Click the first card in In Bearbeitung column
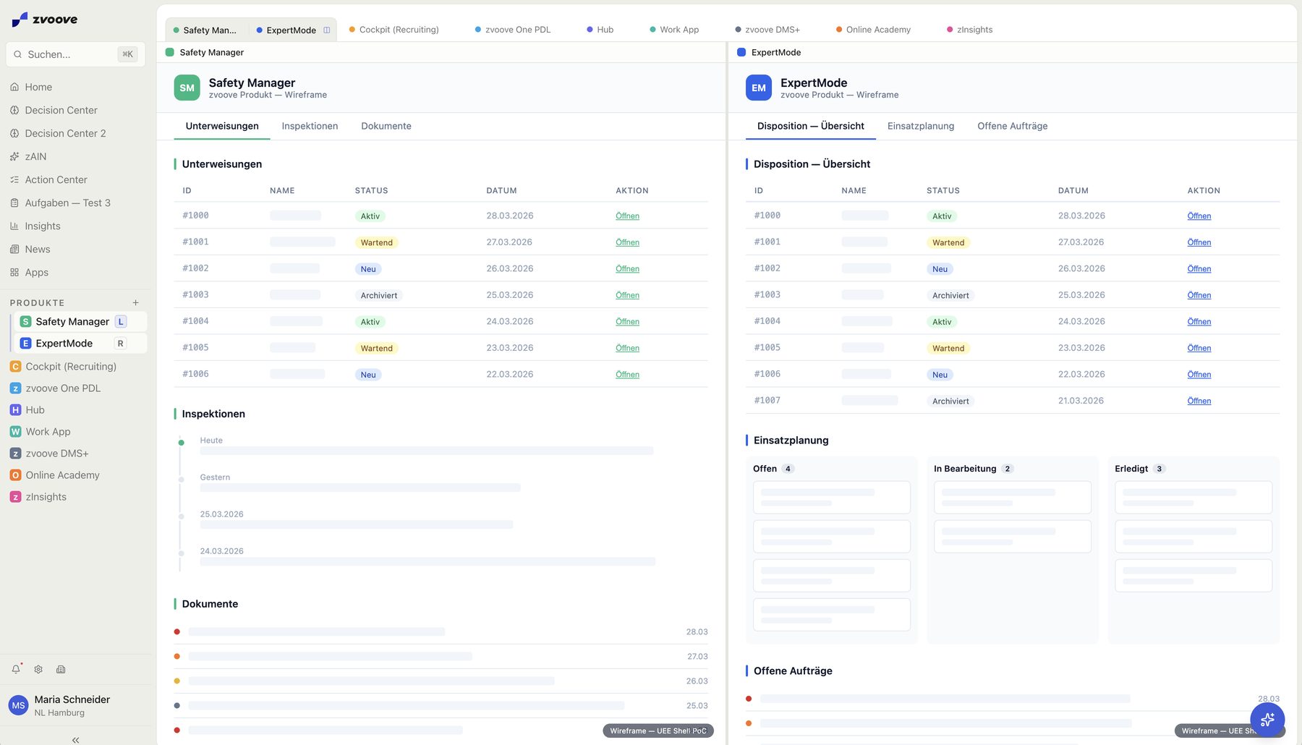The image size is (1302, 745). [1013, 498]
